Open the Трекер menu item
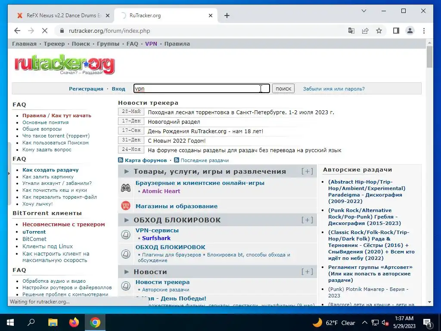The image size is (441, 331). [x=54, y=44]
